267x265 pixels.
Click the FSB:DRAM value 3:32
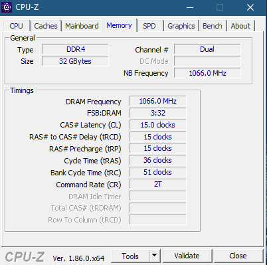(158, 113)
